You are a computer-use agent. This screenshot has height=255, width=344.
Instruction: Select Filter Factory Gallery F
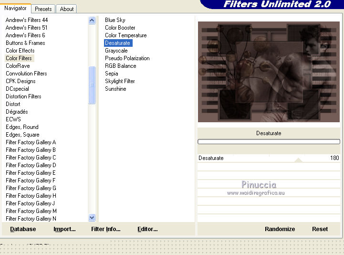coord(31,181)
